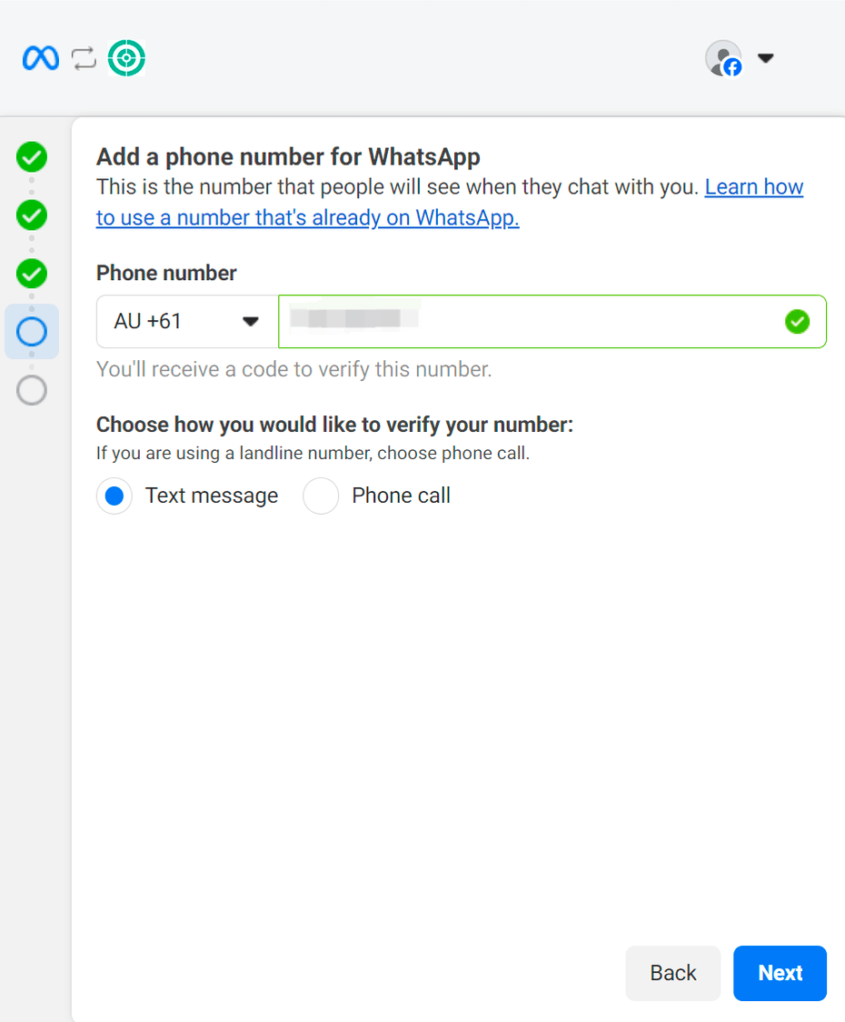
Task: Click 'Choose how you would like to verify' heading
Action: coord(335,425)
